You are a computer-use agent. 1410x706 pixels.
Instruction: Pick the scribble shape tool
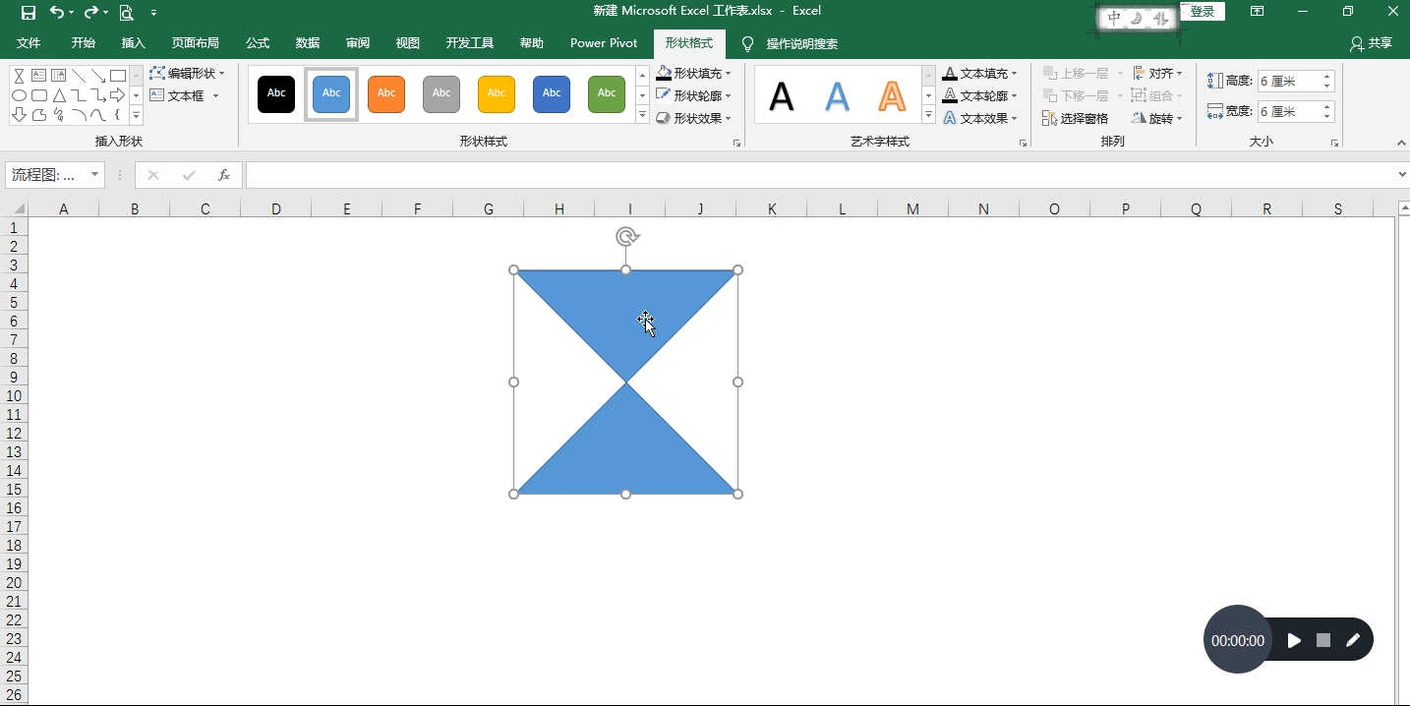click(x=58, y=115)
